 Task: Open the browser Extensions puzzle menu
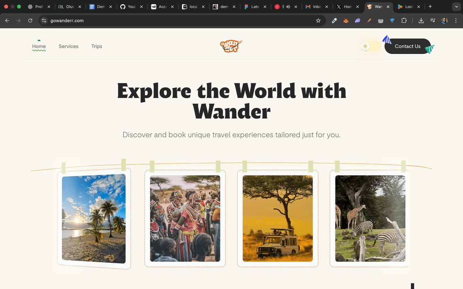[x=404, y=21]
